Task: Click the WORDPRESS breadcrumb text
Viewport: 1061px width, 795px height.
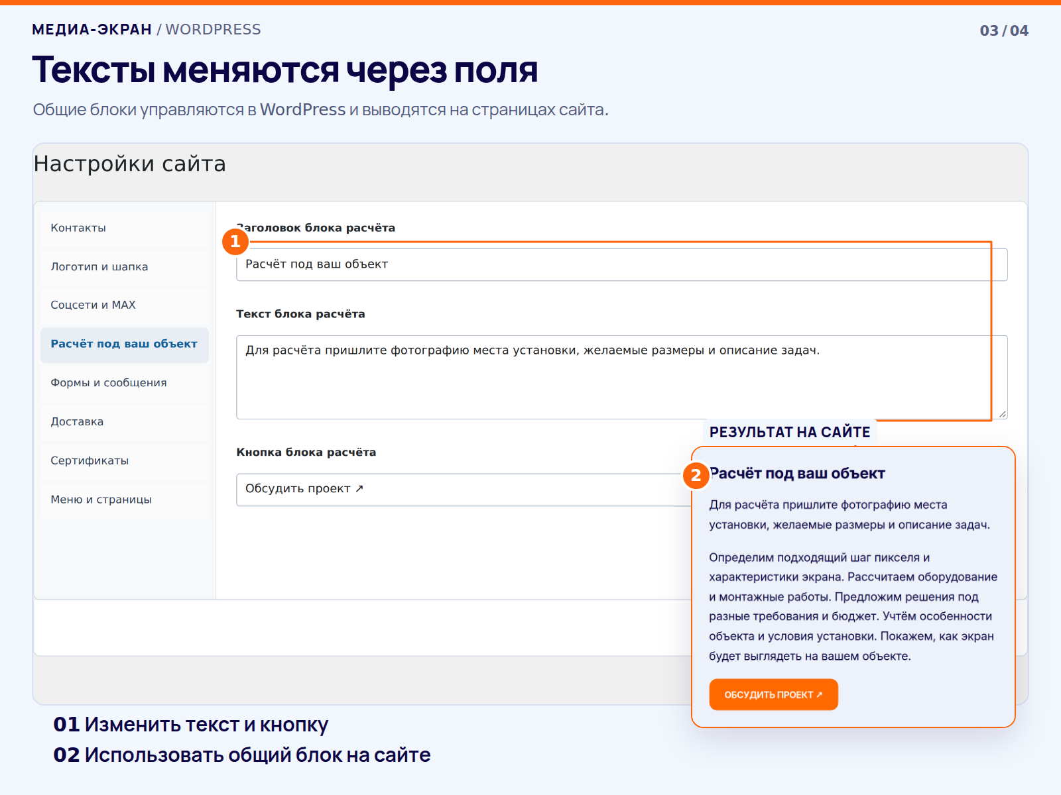Action: [x=214, y=30]
